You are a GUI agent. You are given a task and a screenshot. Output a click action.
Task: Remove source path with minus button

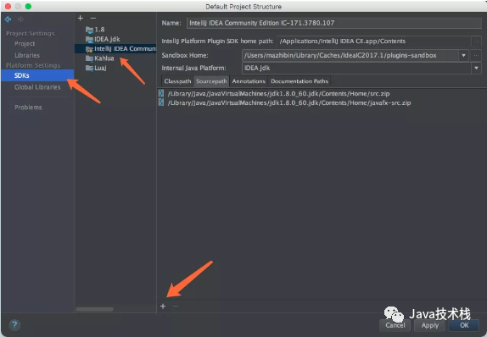pyautogui.click(x=176, y=307)
